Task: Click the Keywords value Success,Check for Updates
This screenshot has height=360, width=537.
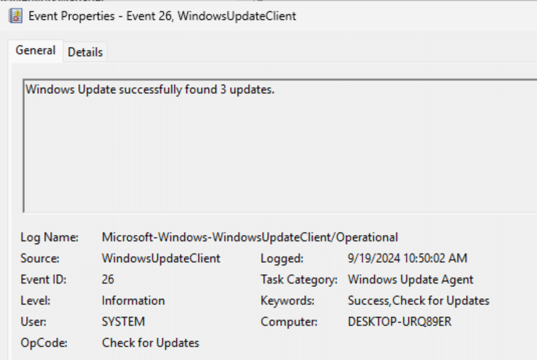Action: tap(418, 301)
